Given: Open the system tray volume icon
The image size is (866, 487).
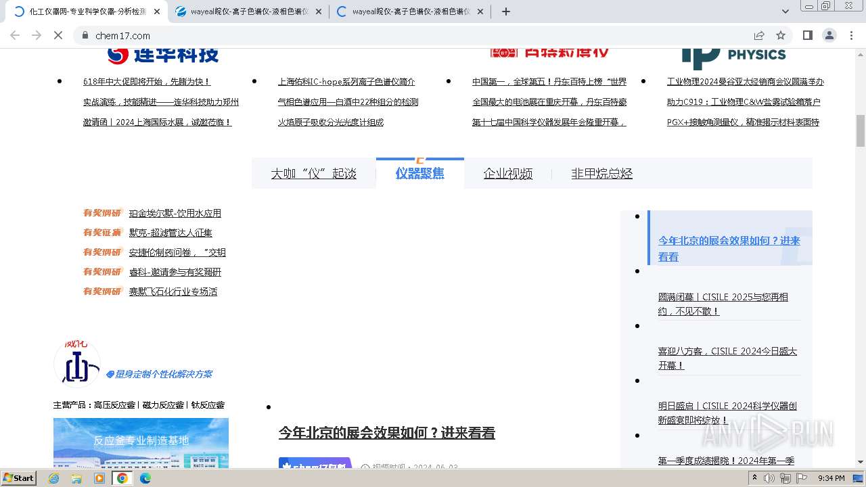Looking at the screenshot, I should click(x=769, y=478).
